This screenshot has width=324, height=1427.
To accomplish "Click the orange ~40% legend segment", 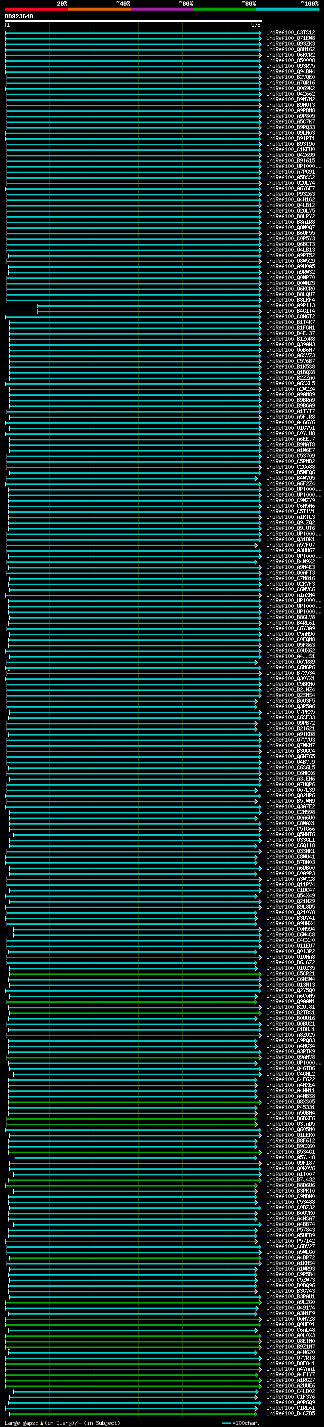I will point(99,9).
